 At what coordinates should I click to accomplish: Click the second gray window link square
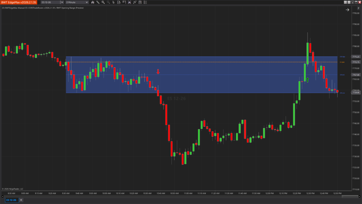pos(349,2)
